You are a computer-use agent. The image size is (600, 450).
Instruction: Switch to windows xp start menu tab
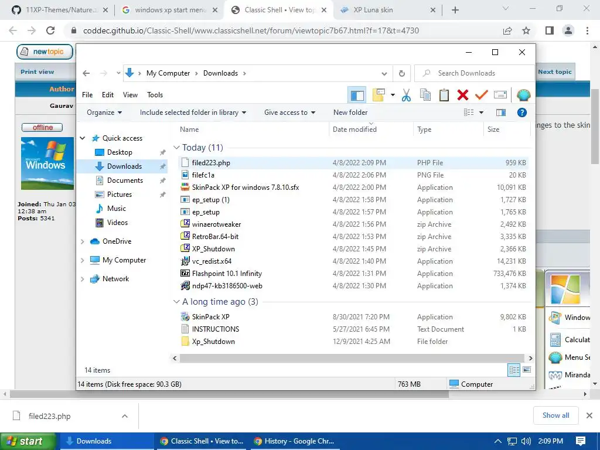[169, 10]
